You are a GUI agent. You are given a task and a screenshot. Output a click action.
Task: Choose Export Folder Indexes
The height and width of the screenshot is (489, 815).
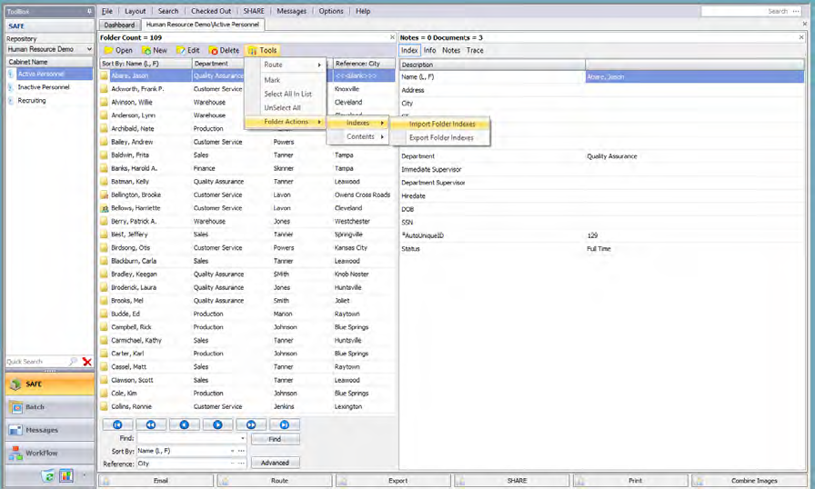(x=441, y=138)
